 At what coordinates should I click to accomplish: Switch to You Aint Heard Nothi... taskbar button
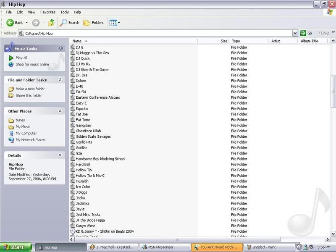coord(217,247)
